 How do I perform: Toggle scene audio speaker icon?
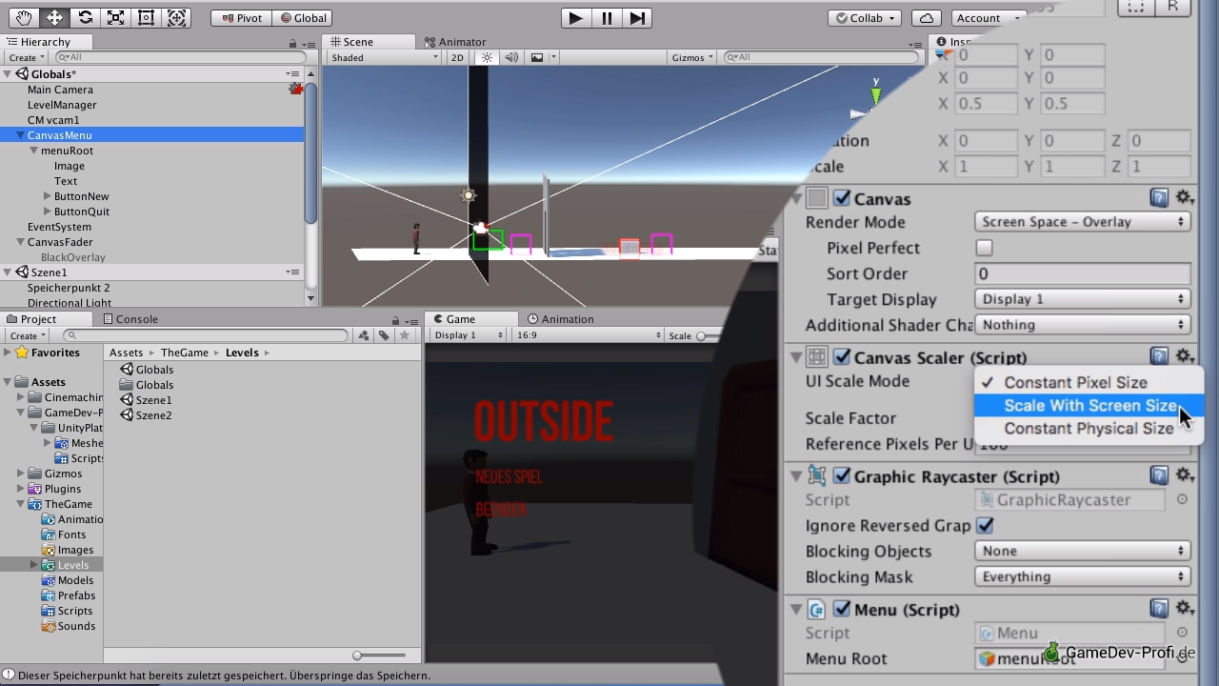[x=511, y=57]
